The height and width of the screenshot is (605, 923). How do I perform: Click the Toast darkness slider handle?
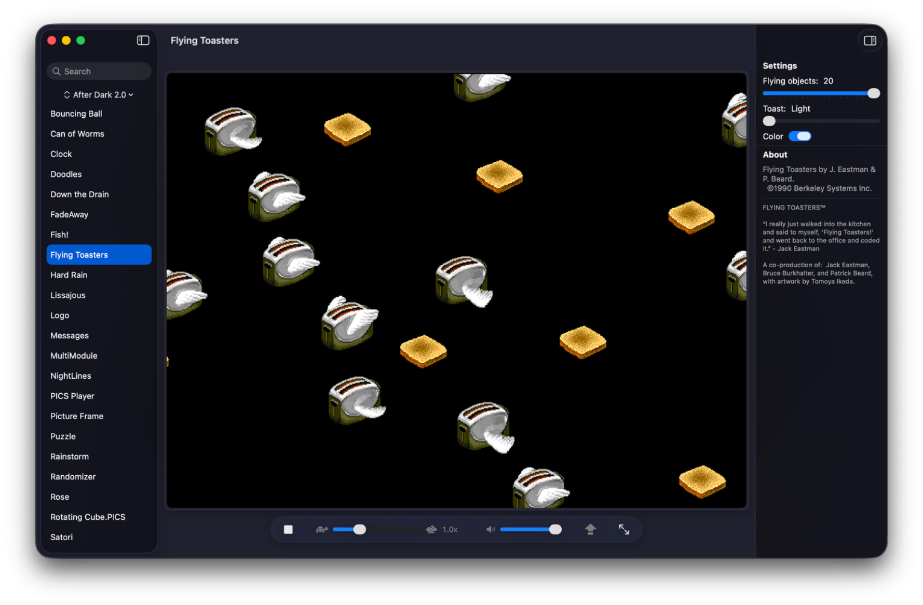pyautogui.click(x=769, y=121)
